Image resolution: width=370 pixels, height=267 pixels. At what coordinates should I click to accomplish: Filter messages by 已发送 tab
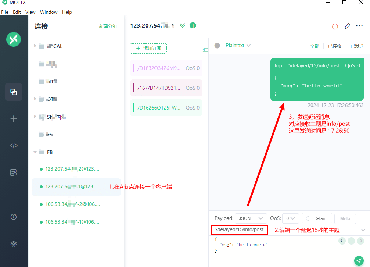coord(357,46)
